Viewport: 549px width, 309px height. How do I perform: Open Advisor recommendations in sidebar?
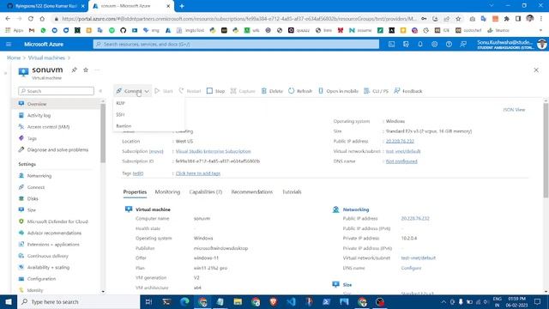point(54,233)
